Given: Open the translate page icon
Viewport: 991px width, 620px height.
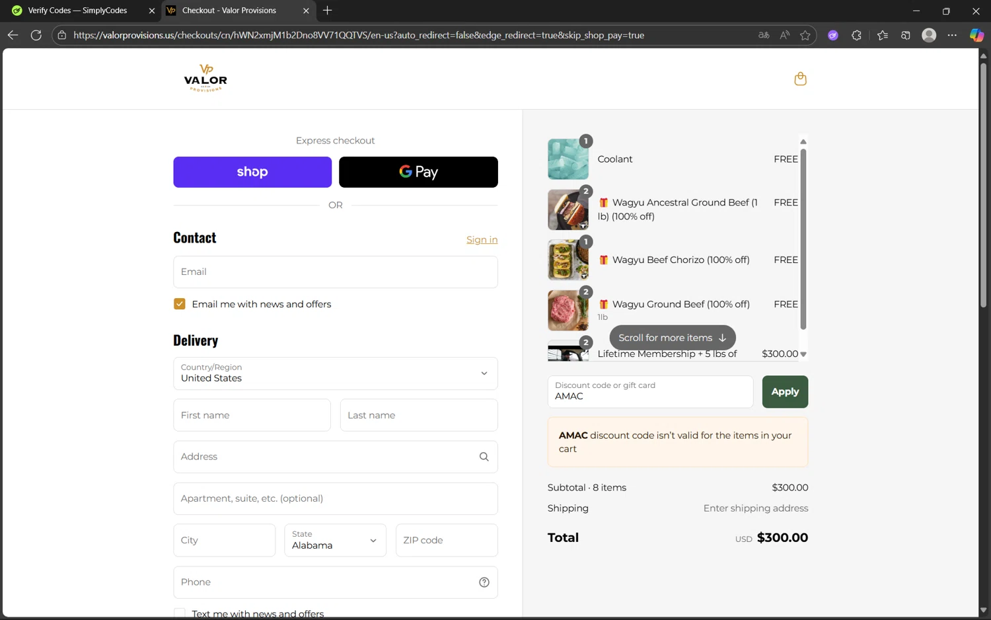Looking at the screenshot, I should pyautogui.click(x=764, y=35).
